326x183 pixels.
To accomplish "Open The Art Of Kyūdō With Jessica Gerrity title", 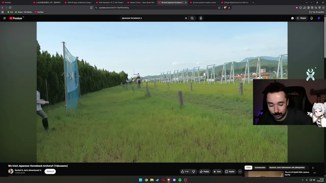I will [297, 173].
